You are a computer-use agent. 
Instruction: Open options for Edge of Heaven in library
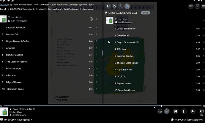tap(97, 82)
